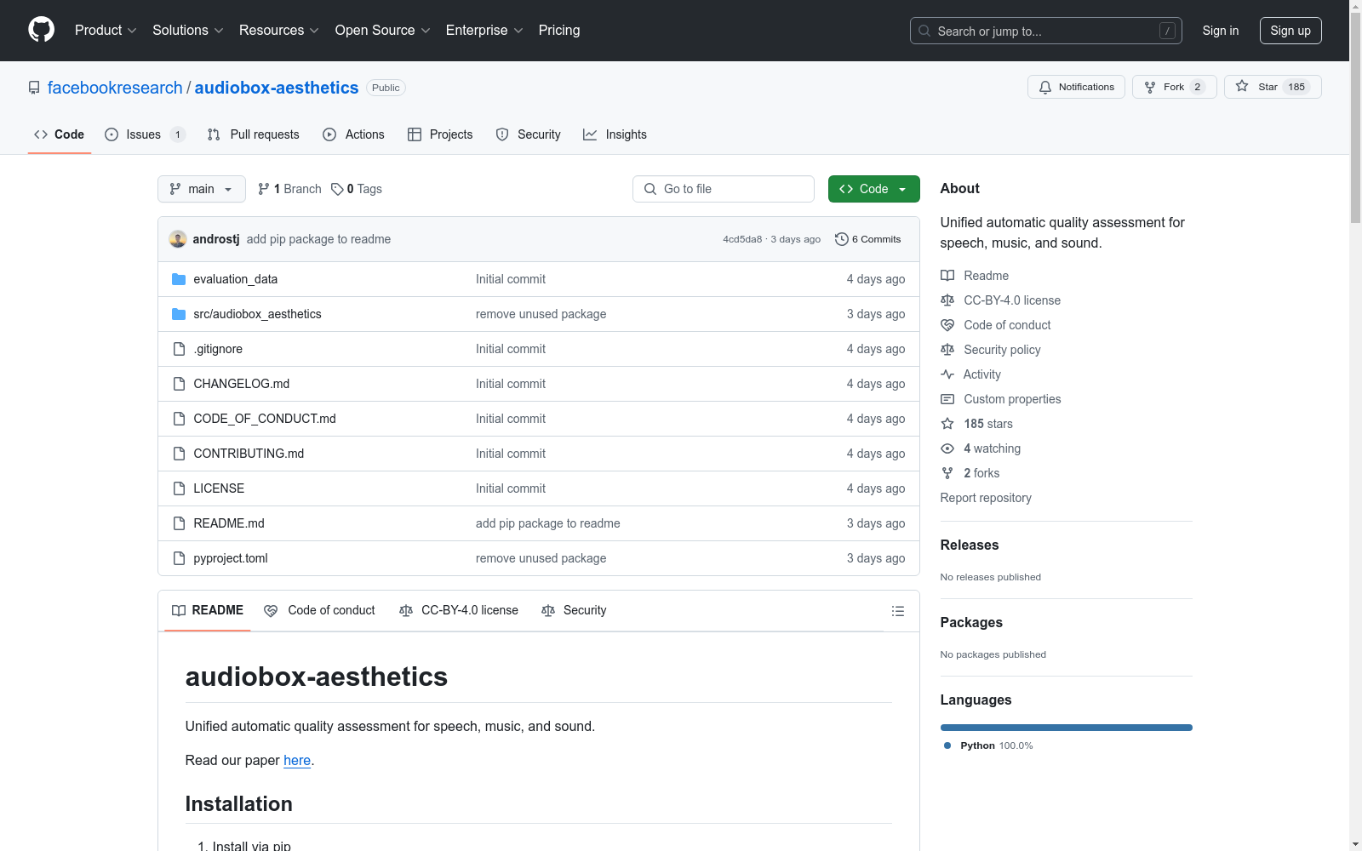Open the CONTRIBUTING.md file
Image resolution: width=1362 pixels, height=851 pixels.
pyautogui.click(x=249, y=454)
